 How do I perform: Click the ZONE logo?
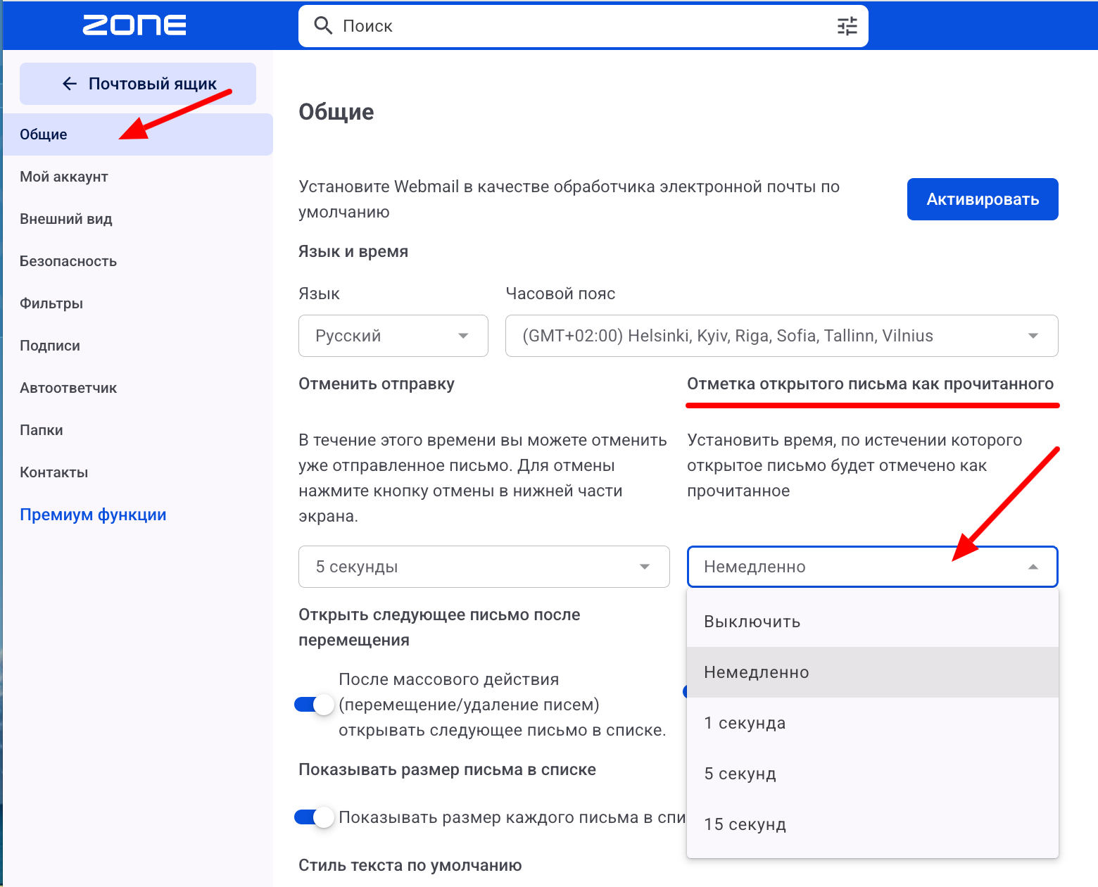pyautogui.click(x=134, y=25)
